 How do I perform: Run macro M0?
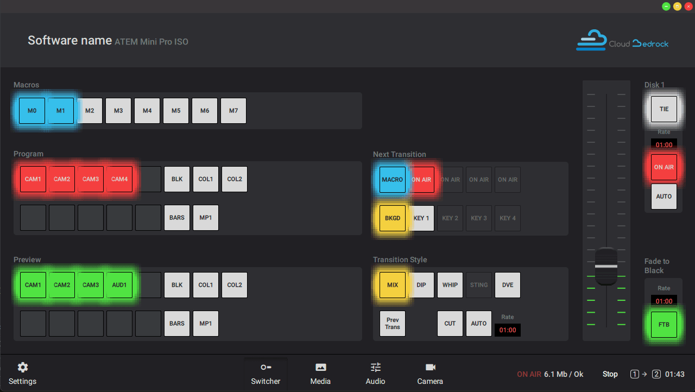(32, 111)
